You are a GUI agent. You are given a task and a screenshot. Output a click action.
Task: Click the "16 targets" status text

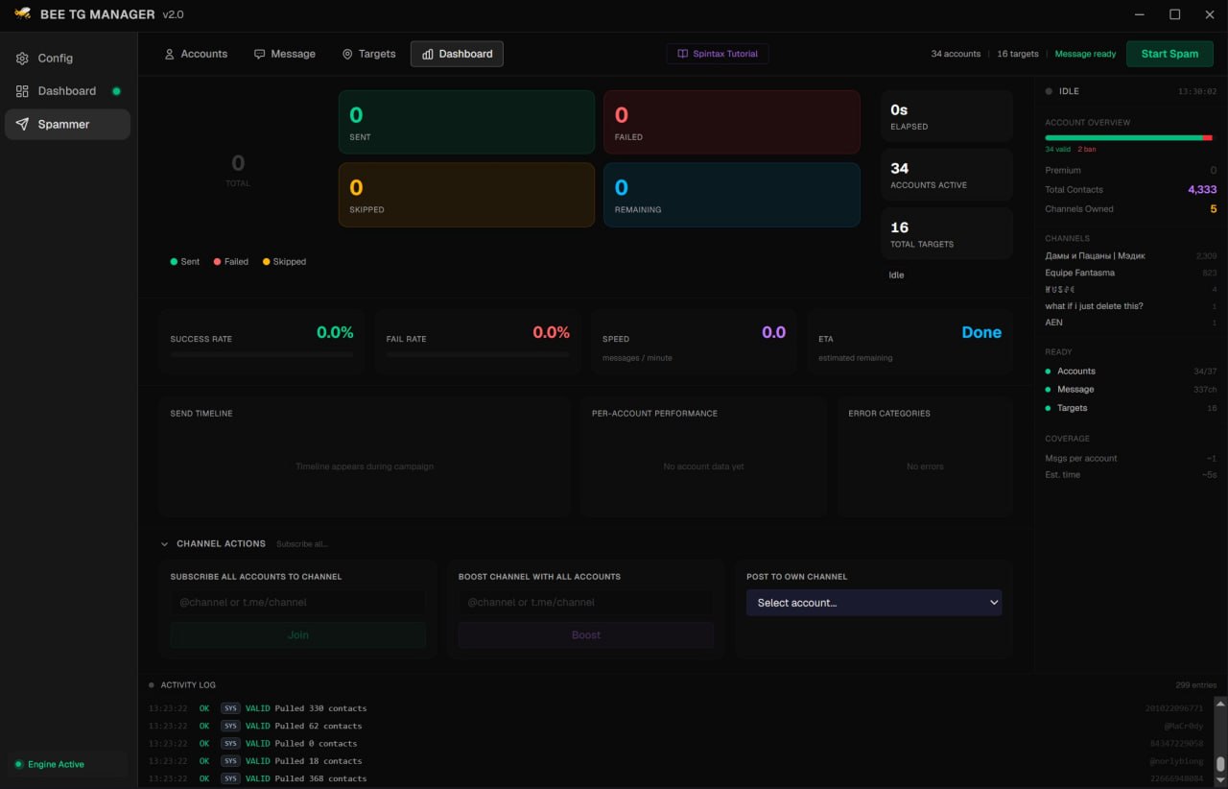[1018, 54]
